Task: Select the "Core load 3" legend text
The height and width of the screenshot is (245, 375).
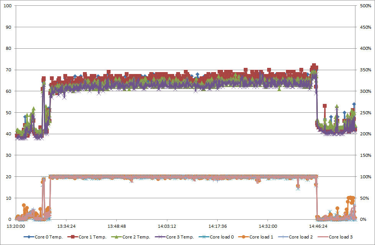Action: 341,237
